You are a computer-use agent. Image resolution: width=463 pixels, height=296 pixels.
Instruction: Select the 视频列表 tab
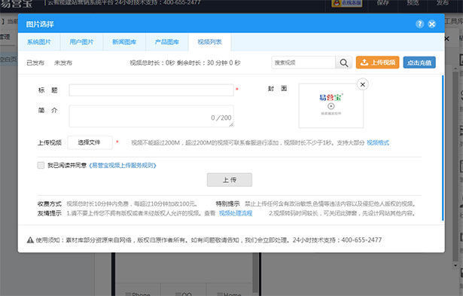(x=209, y=42)
